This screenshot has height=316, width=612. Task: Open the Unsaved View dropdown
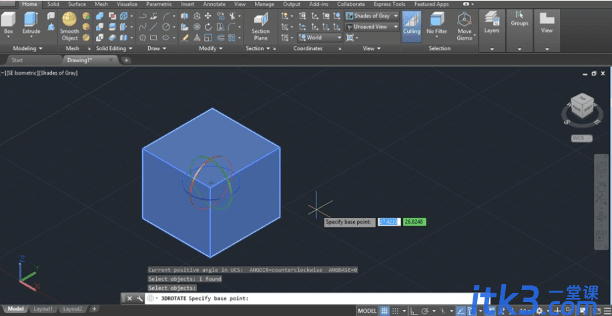(372, 27)
